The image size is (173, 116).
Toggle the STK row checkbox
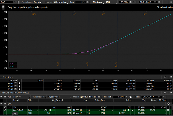click(5, 107)
